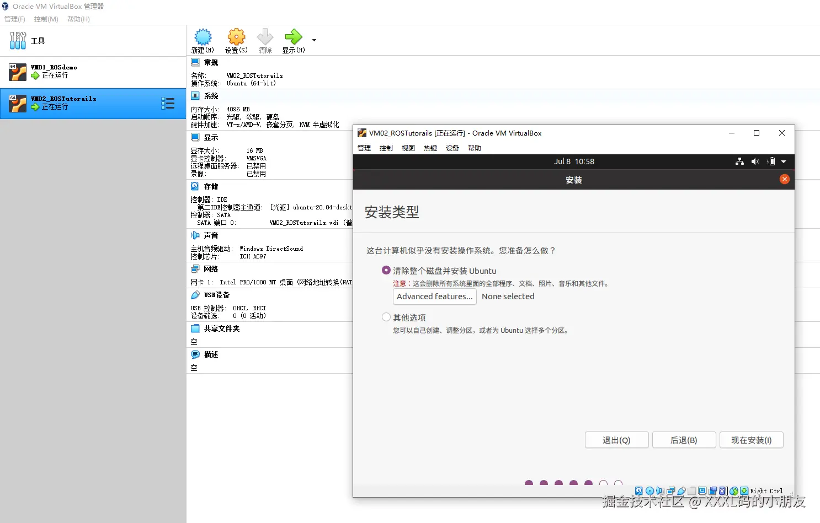
Task: Open 帮助 menu in VM02 window
Action: point(475,148)
